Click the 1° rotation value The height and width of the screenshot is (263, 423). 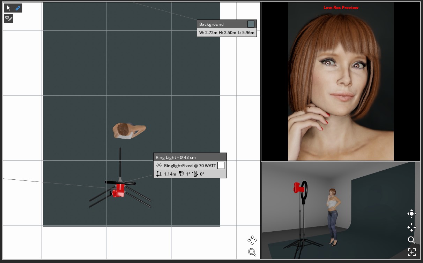coord(188,174)
